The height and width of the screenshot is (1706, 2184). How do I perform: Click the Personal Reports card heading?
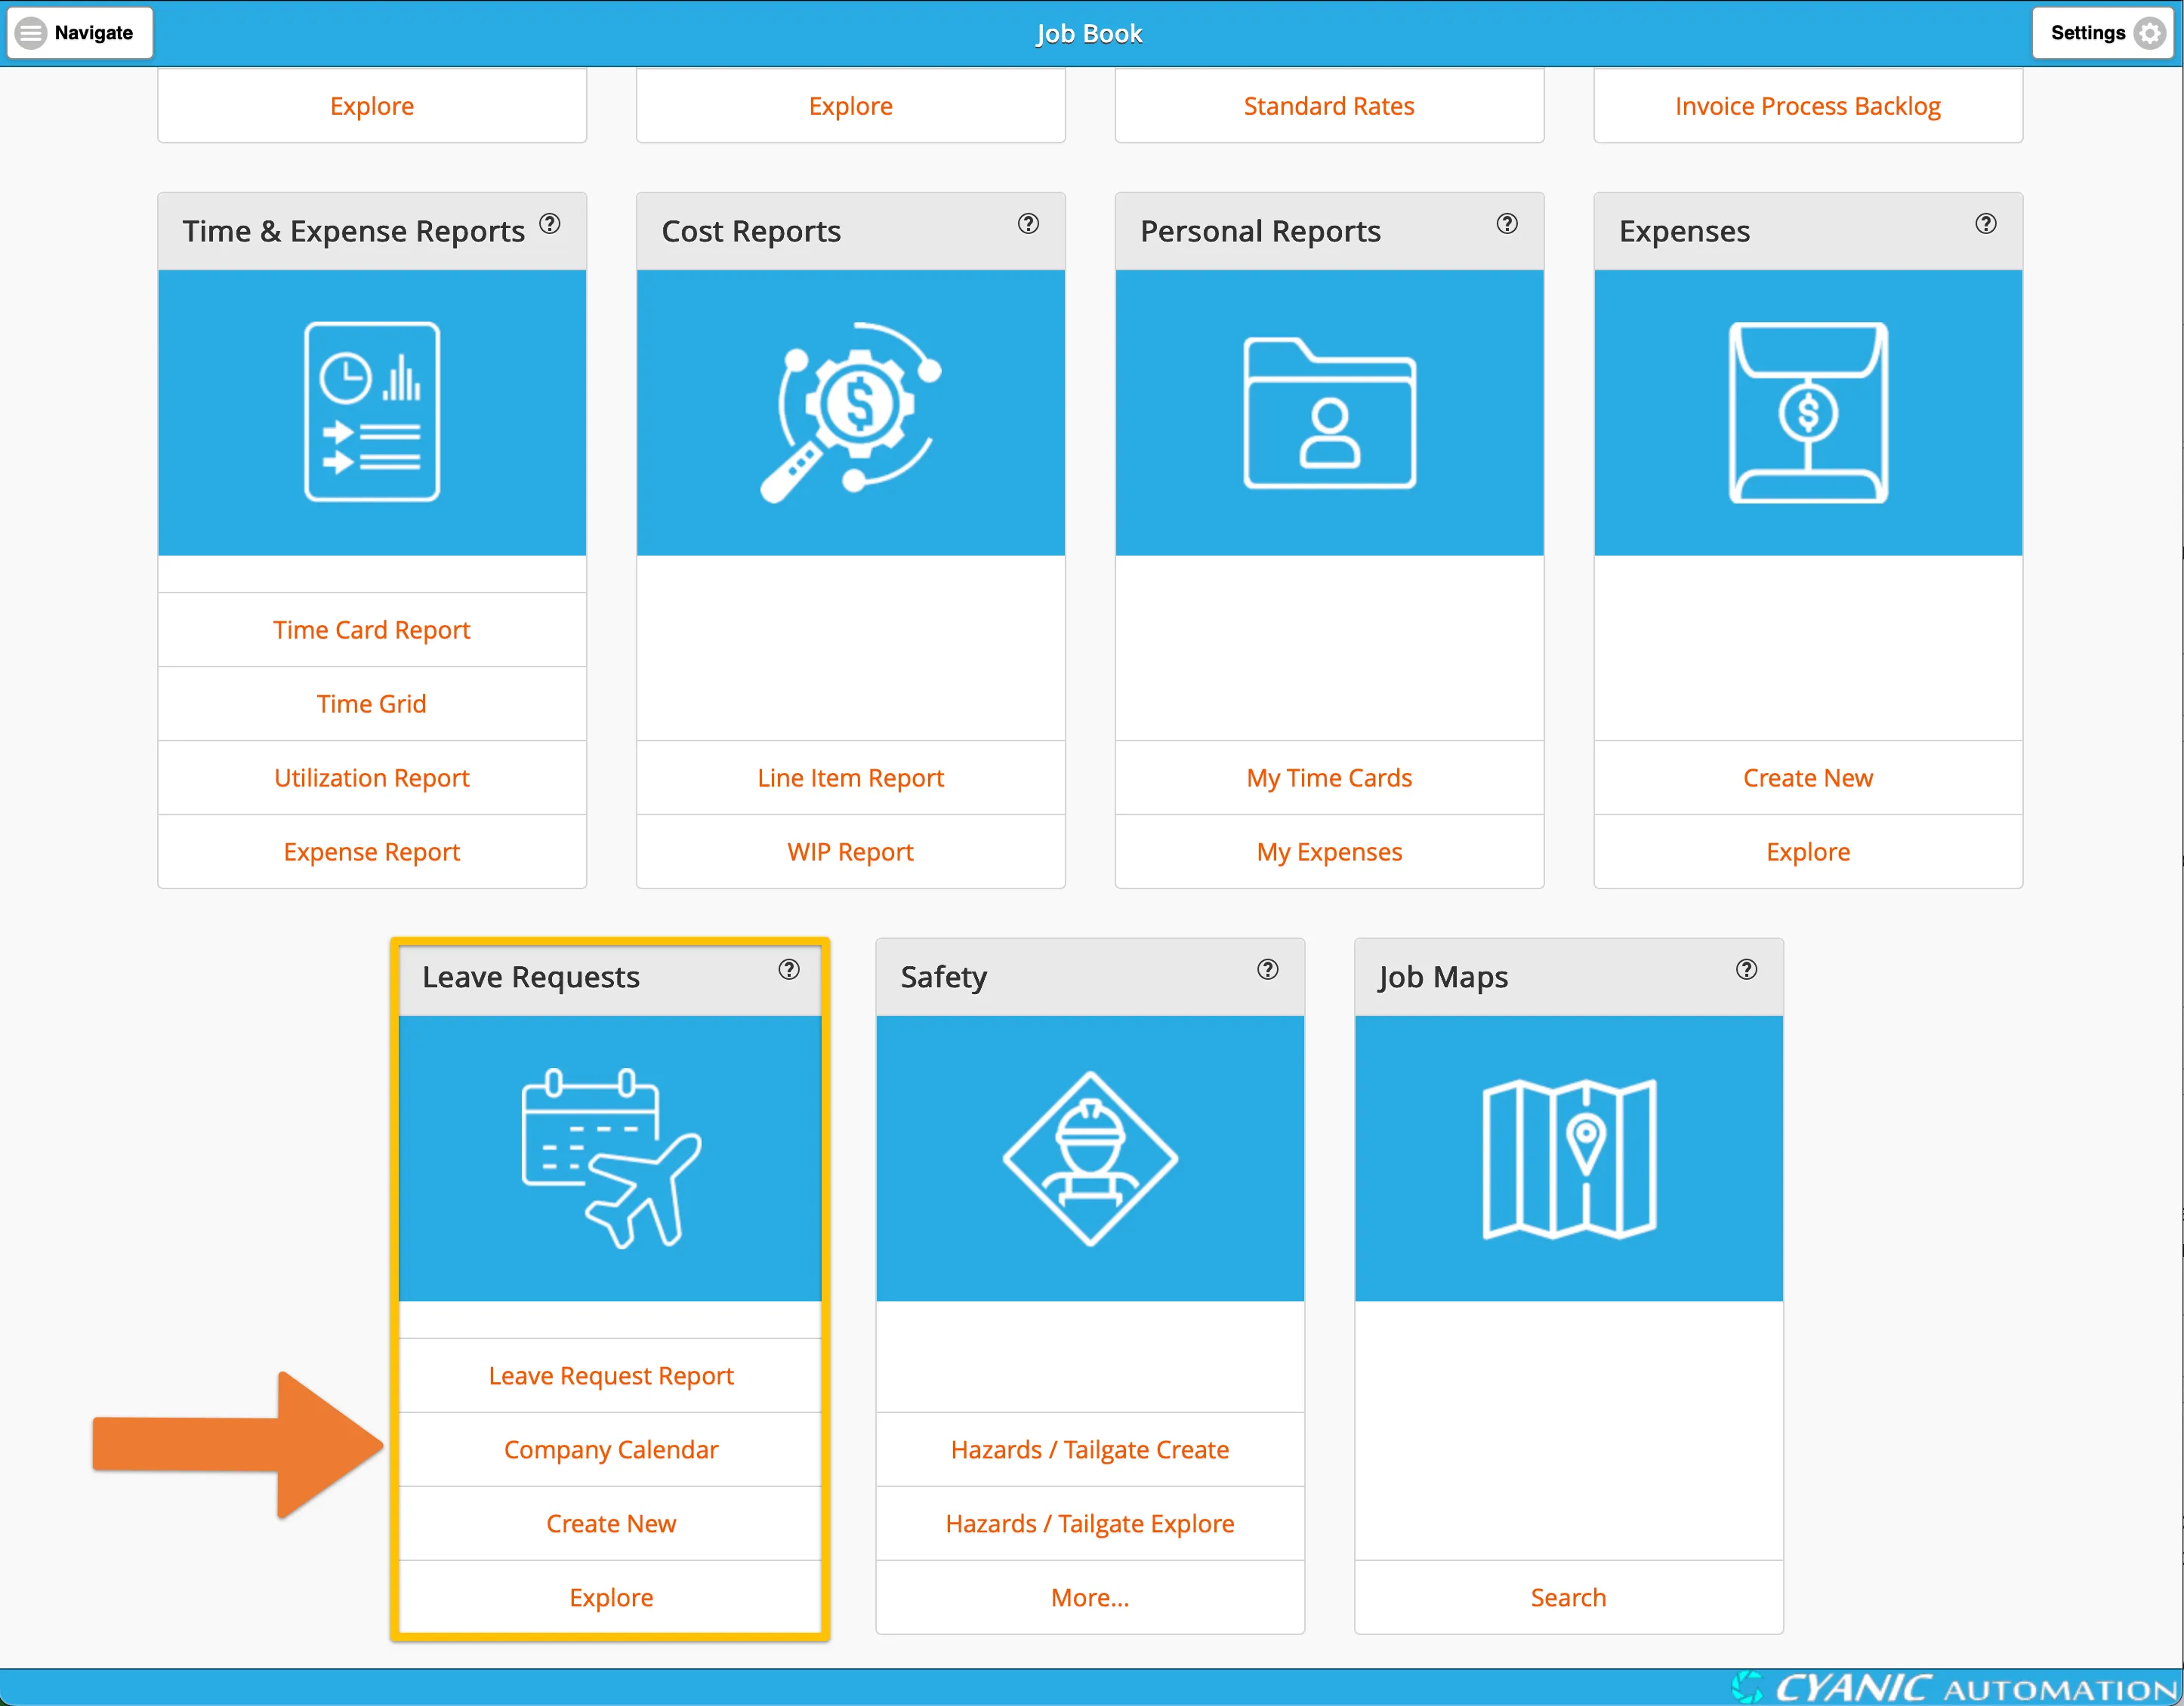1260,231
